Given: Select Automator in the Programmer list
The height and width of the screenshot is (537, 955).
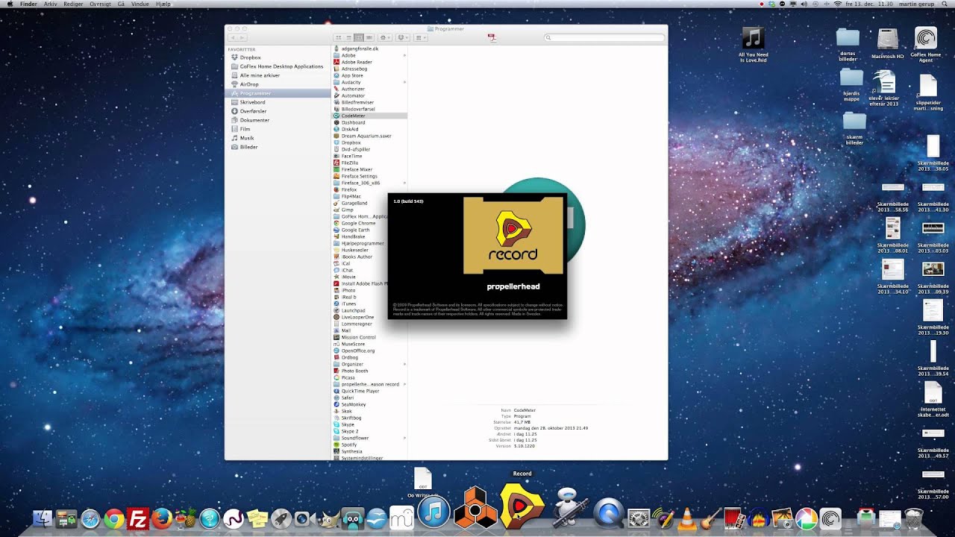Looking at the screenshot, I should (353, 95).
